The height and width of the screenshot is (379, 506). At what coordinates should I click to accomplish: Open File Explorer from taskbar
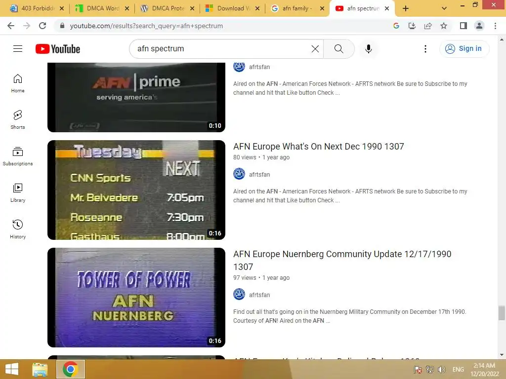(40, 369)
